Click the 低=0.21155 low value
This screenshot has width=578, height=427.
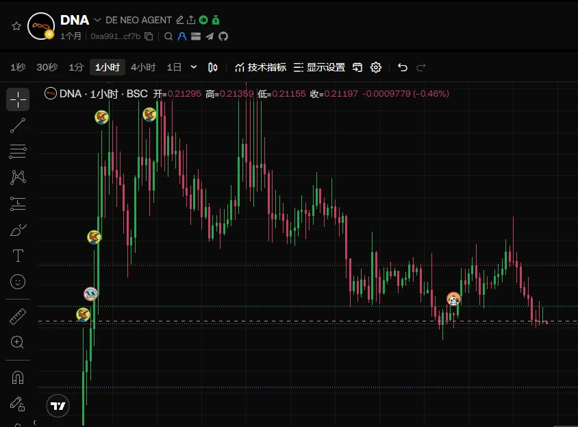click(281, 94)
